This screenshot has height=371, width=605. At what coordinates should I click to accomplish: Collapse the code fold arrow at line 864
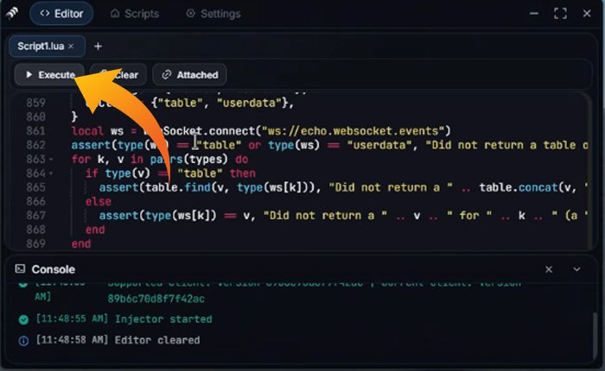(53, 173)
